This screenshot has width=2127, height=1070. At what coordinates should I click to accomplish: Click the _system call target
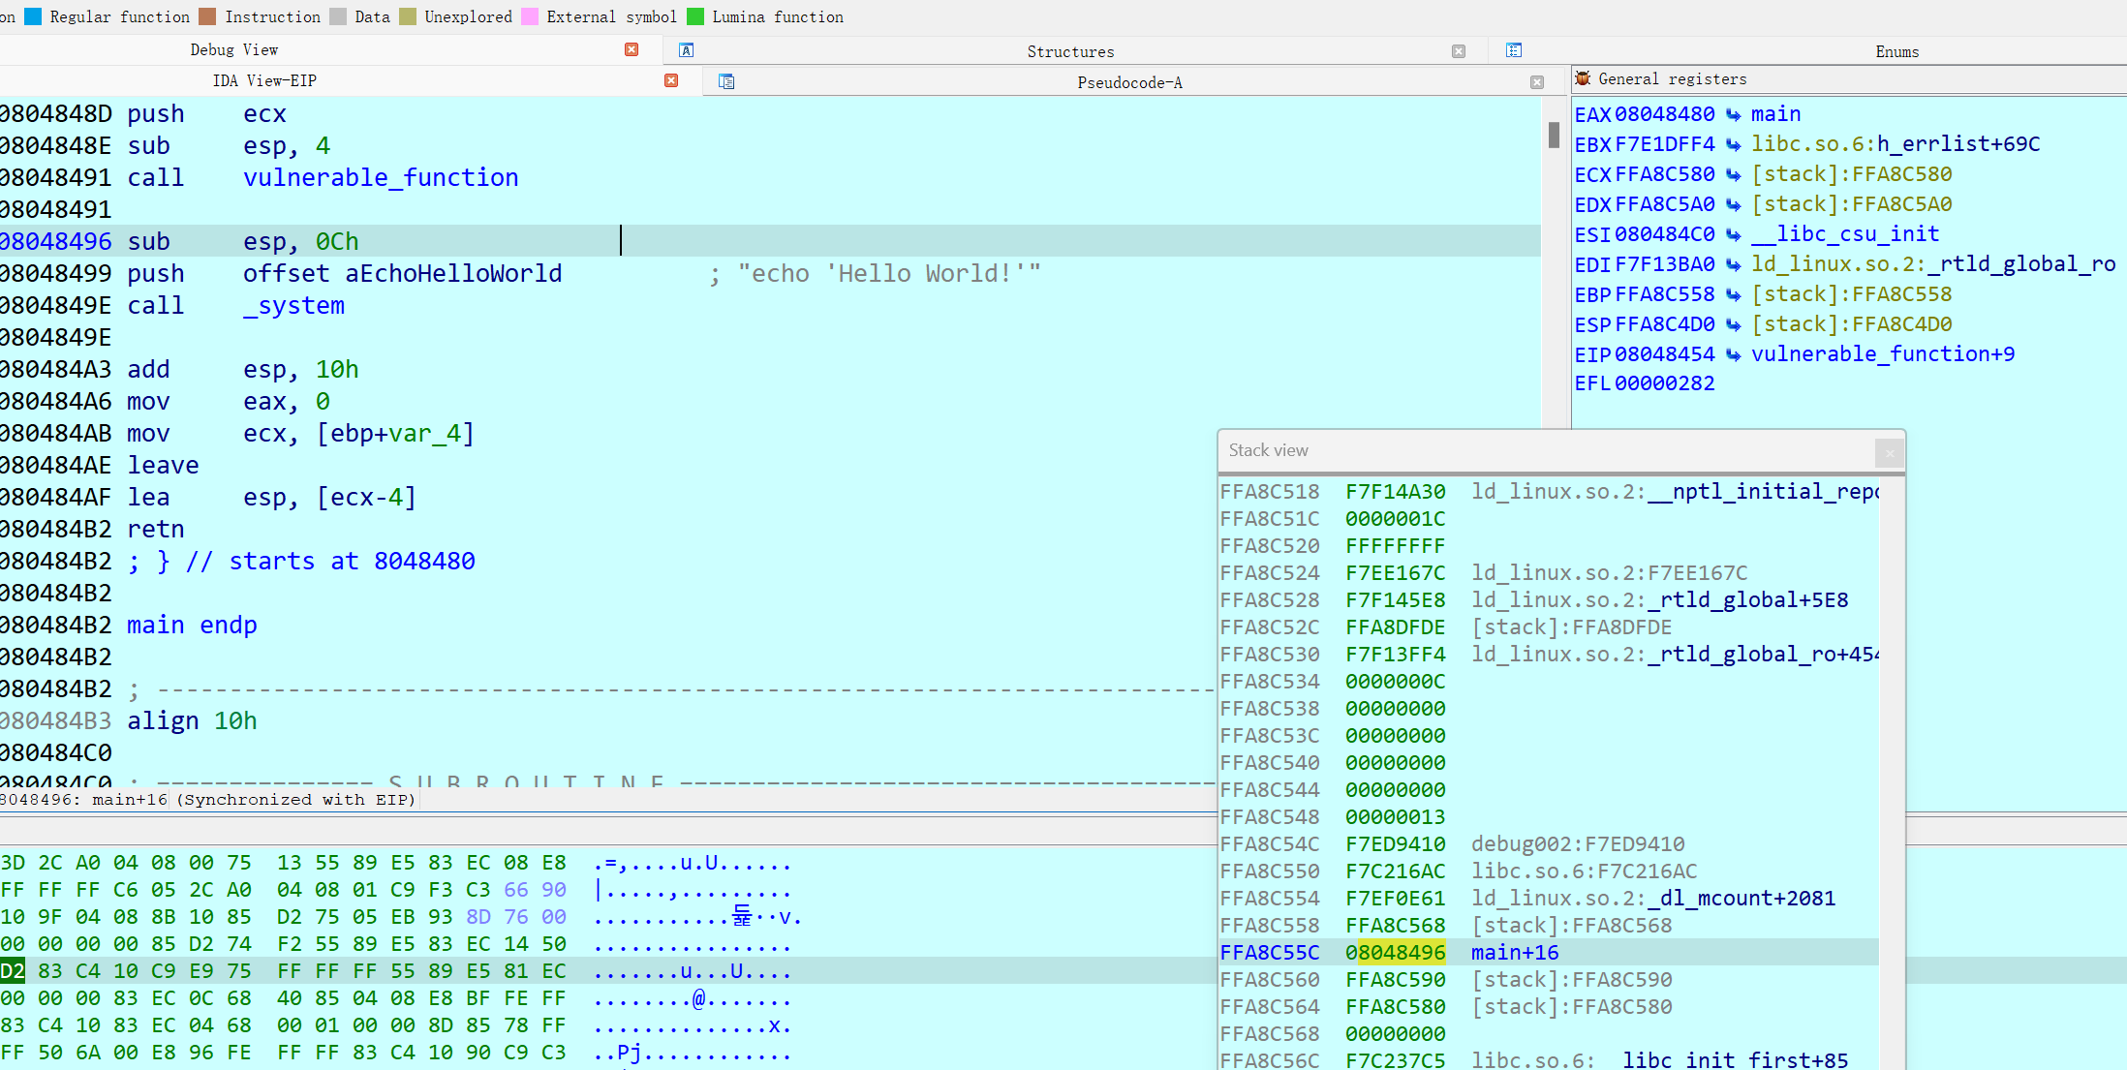[x=293, y=306]
